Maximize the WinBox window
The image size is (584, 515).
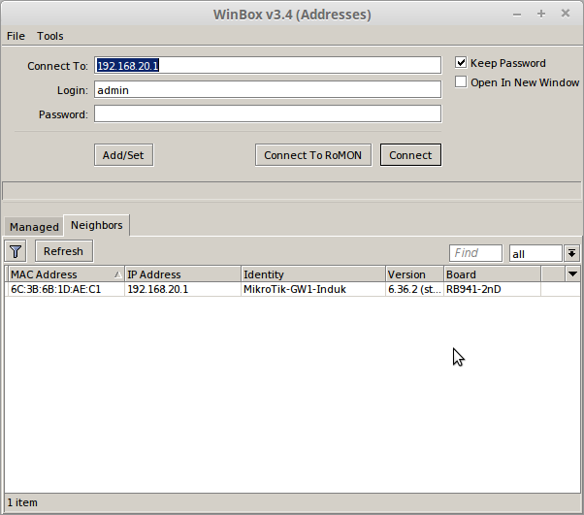(541, 15)
